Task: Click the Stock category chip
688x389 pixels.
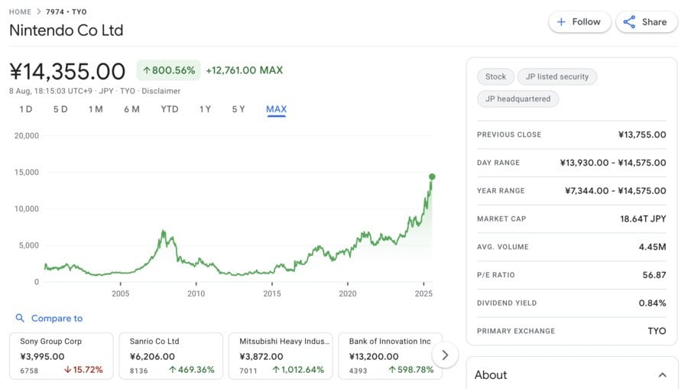Action: (x=495, y=76)
